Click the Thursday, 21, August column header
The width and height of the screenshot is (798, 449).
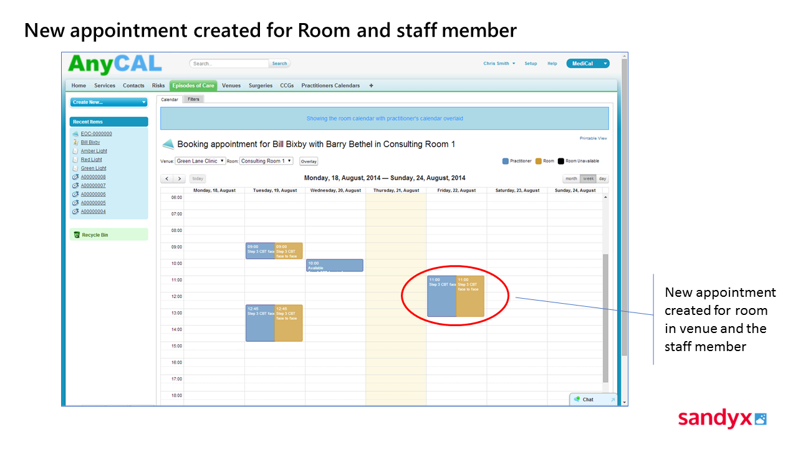tap(397, 190)
